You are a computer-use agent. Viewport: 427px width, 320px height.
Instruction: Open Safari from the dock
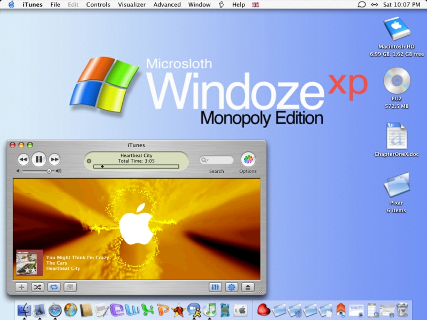point(55,309)
